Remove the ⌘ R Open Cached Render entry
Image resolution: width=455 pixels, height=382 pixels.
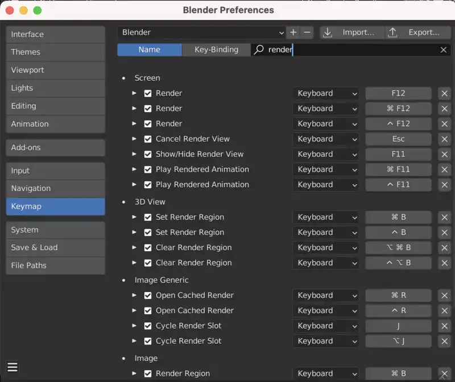tap(444, 295)
